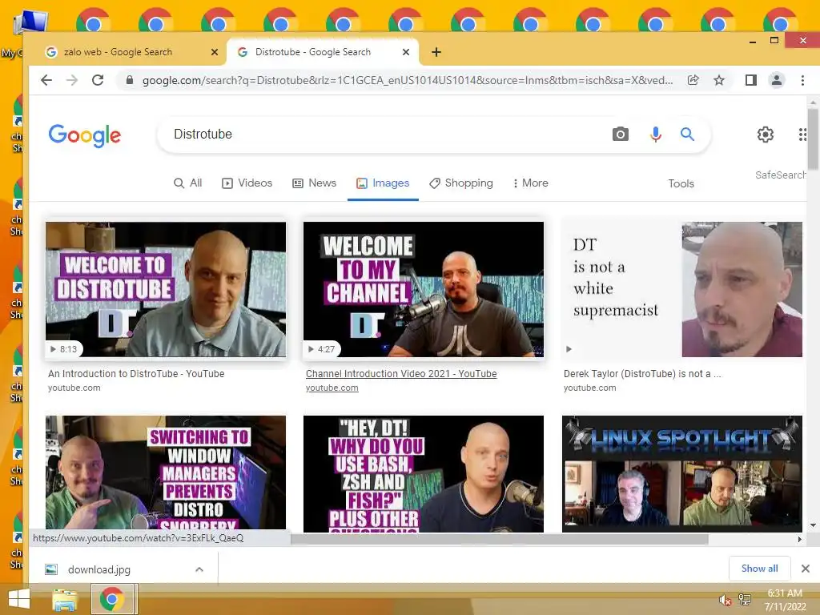Open File Explorer from the taskbar

click(x=65, y=600)
